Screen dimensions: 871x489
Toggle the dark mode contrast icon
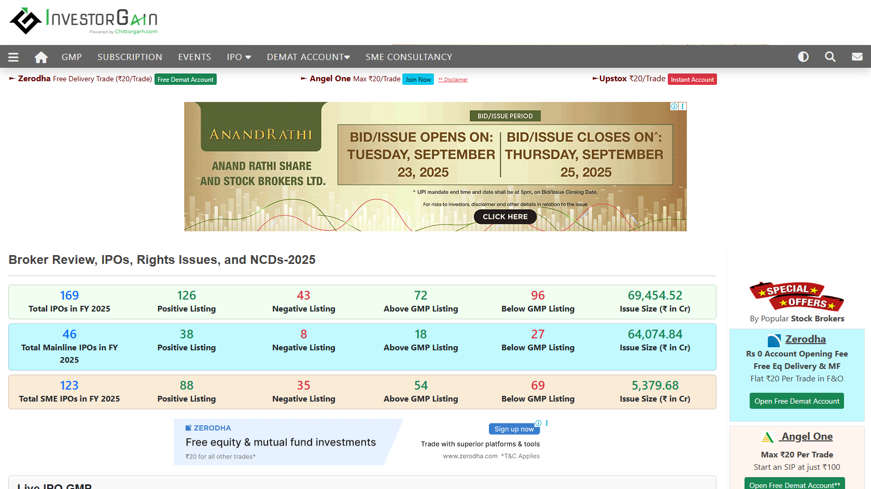pos(803,57)
